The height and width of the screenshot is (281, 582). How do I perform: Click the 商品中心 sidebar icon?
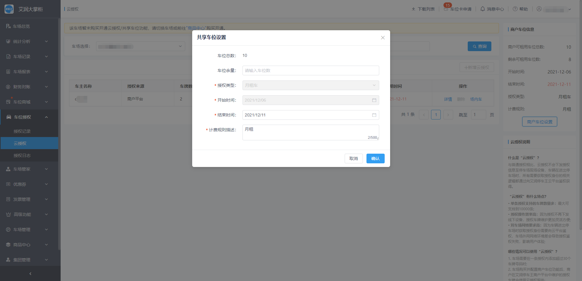pos(8,245)
